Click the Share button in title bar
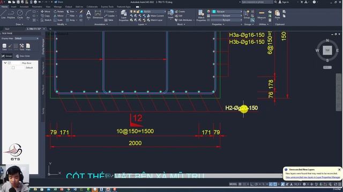The image size is (343, 192). [x=58, y=2]
